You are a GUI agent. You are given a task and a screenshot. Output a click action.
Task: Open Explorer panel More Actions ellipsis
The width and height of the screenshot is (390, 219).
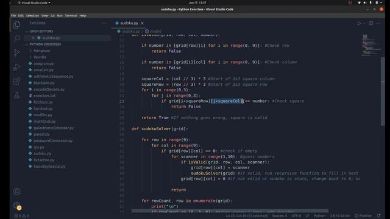[x=104, y=23]
